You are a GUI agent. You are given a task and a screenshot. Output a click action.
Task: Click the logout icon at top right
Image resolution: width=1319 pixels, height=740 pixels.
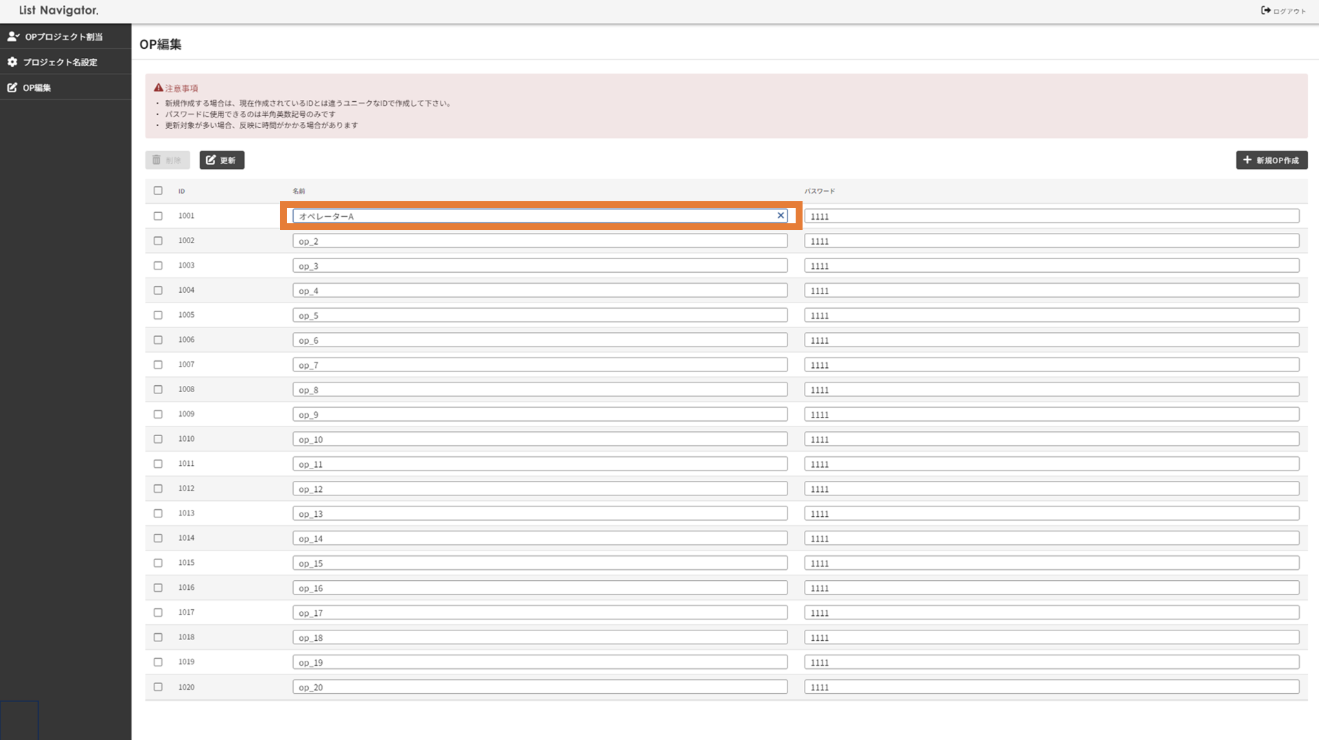pyautogui.click(x=1265, y=10)
